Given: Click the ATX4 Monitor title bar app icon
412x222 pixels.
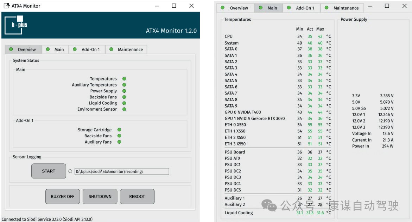Looking at the screenshot, I should click(7, 6).
